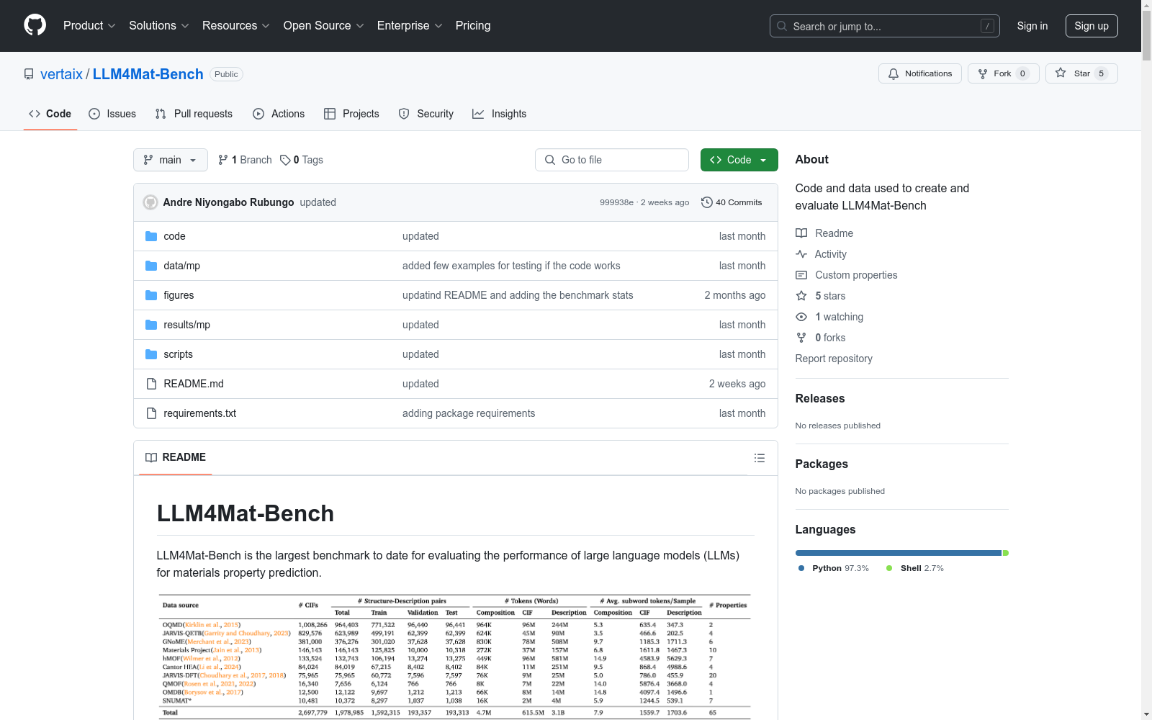Screen dimensions: 1152x720
Task: Click the README.md file icon
Action: coord(151,384)
